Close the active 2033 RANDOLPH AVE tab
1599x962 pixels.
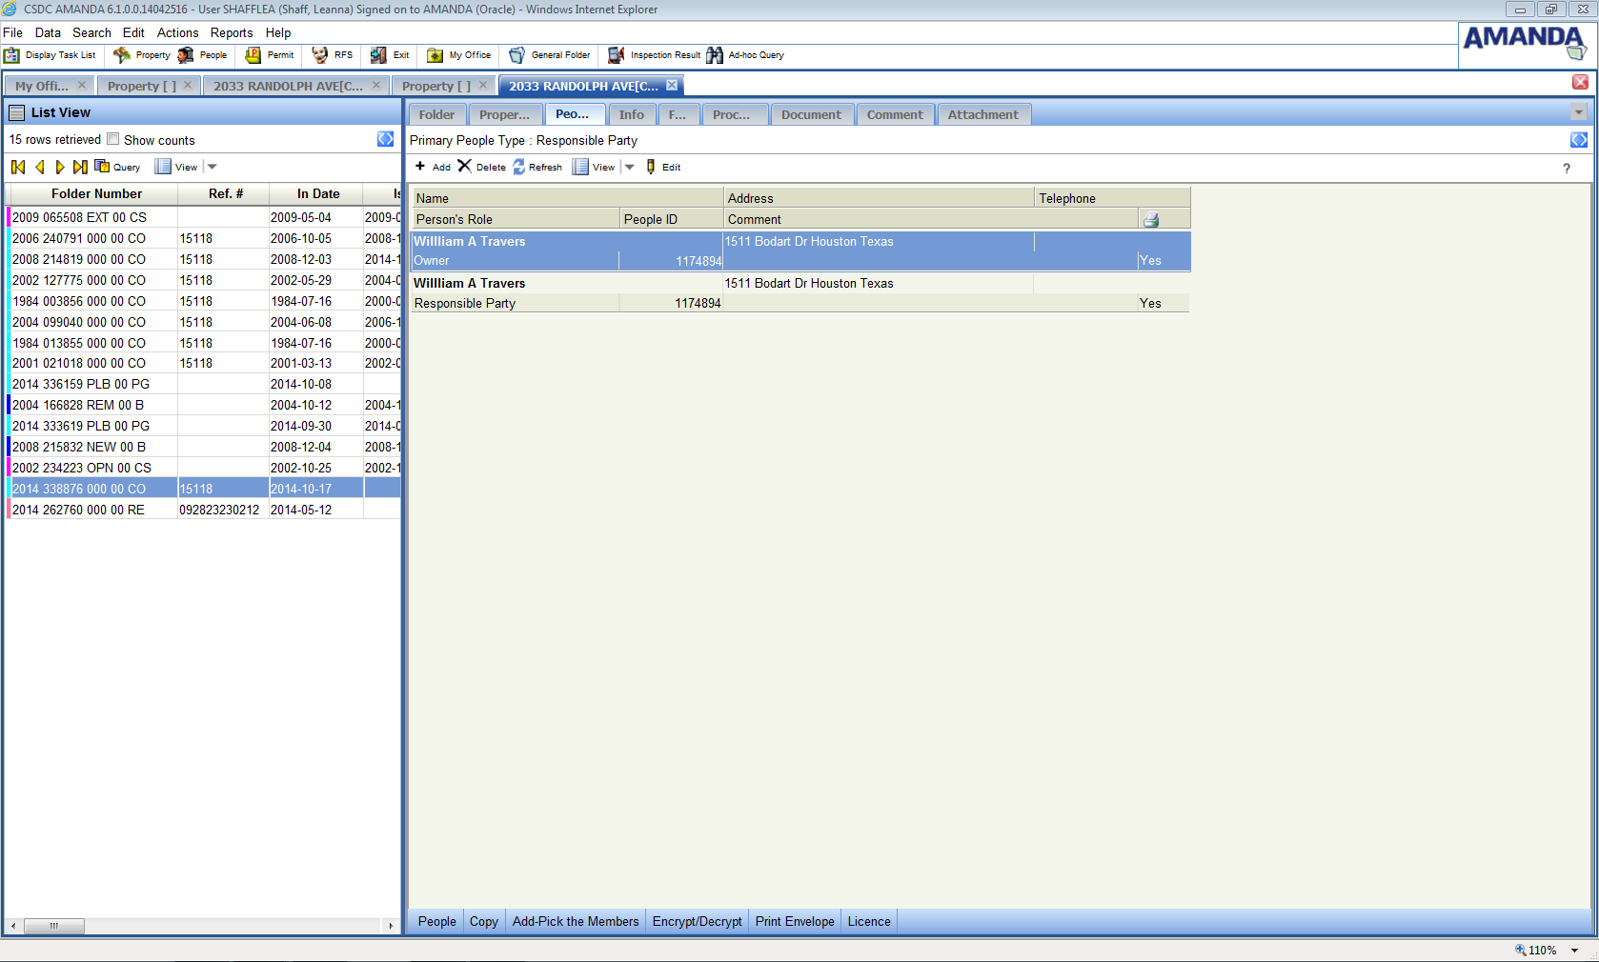tap(672, 85)
